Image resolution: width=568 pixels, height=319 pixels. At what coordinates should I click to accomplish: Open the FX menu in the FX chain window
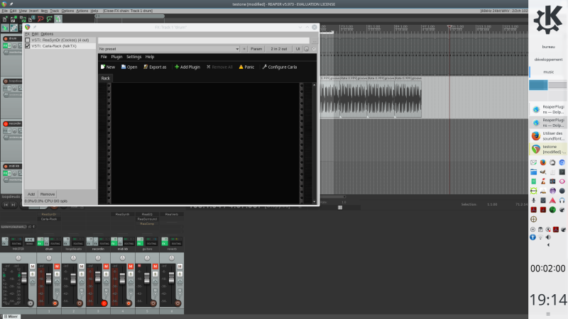27,34
